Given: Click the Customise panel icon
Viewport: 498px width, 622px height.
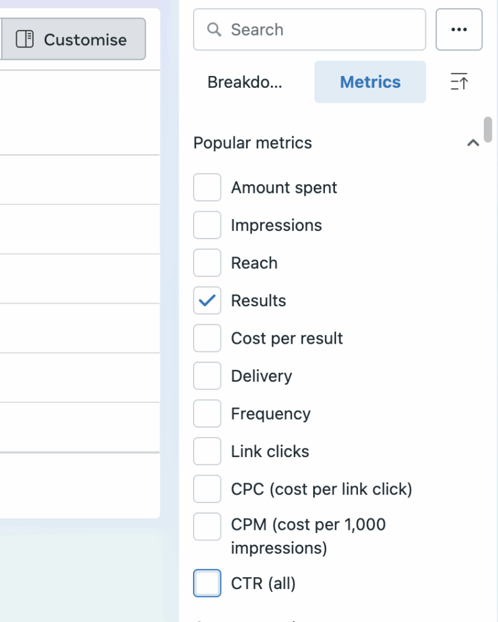Looking at the screenshot, I should [24, 39].
